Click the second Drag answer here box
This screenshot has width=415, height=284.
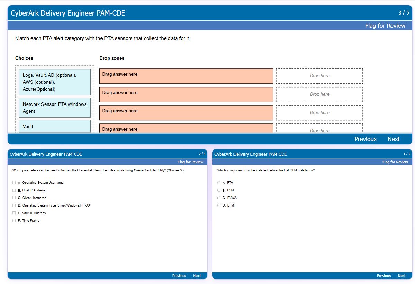click(x=186, y=94)
